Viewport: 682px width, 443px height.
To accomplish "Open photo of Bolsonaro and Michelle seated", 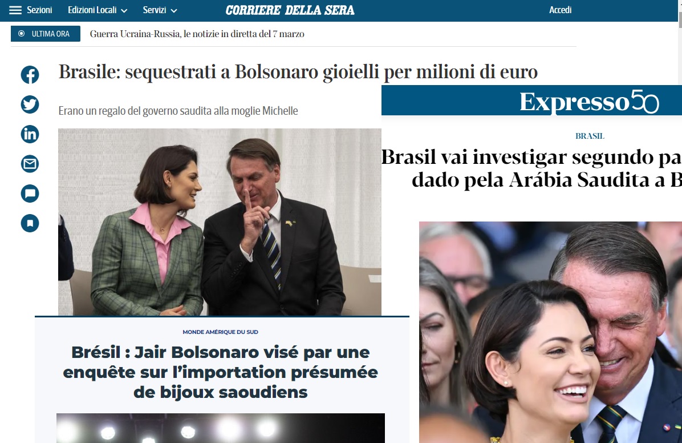I will click(x=220, y=221).
